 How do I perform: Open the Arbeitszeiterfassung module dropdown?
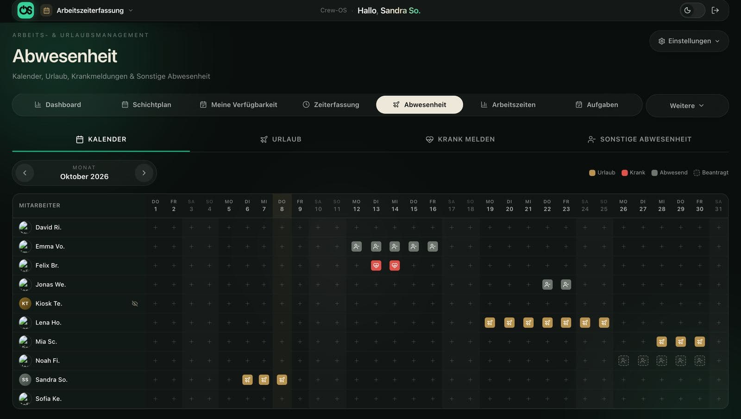(x=87, y=10)
